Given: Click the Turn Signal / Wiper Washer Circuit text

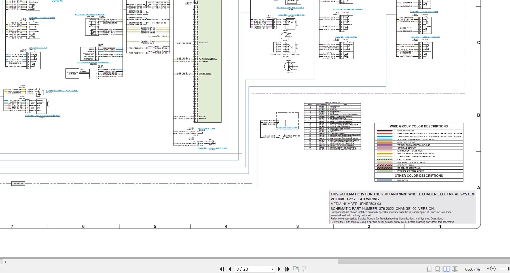Looking at the screenshot, I should [416, 157].
